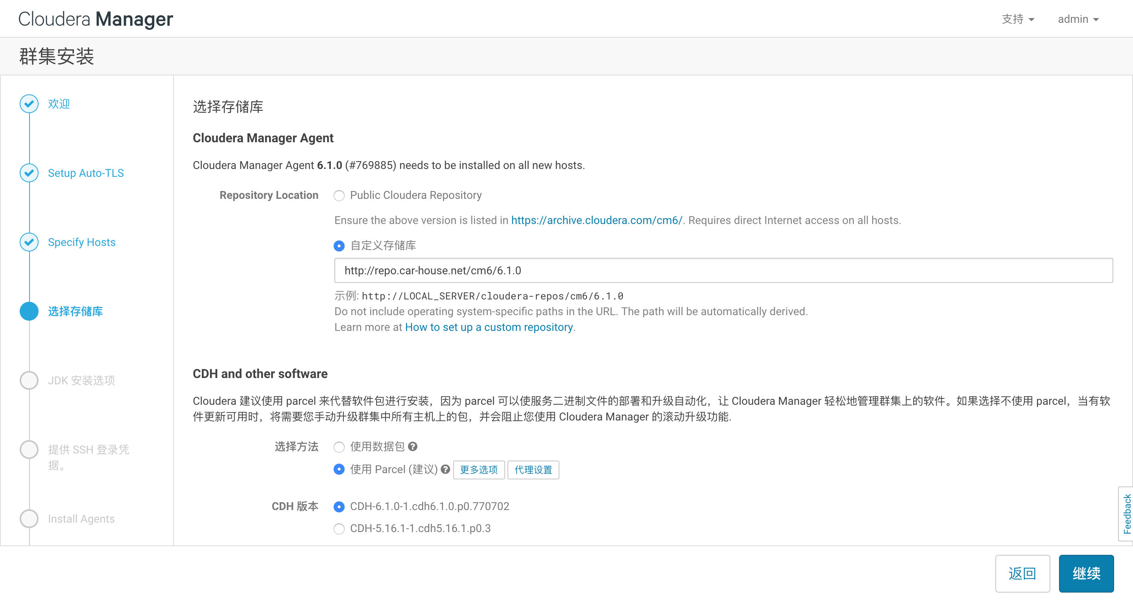Choose CDH-5.16.1-1.cdh5.16.1.p0.3 version radio
The image size is (1133, 602).
[x=339, y=529]
